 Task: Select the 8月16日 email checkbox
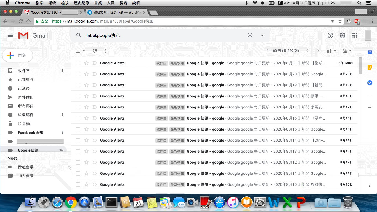tap(78, 118)
